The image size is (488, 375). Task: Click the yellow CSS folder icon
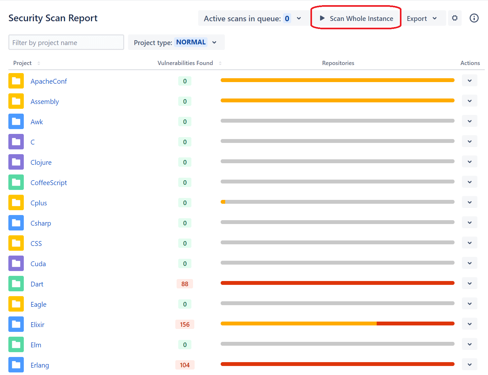click(16, 243)
